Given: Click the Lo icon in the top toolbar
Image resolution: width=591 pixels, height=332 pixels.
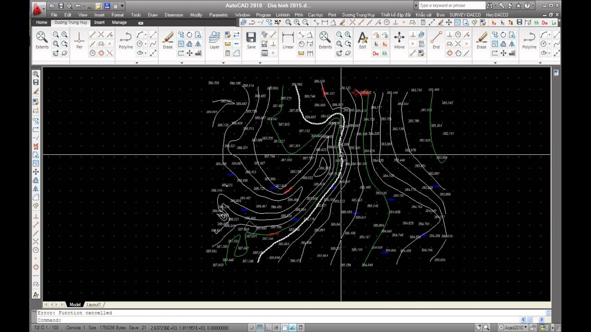Looking at the screenshot, I should (554, 22).
